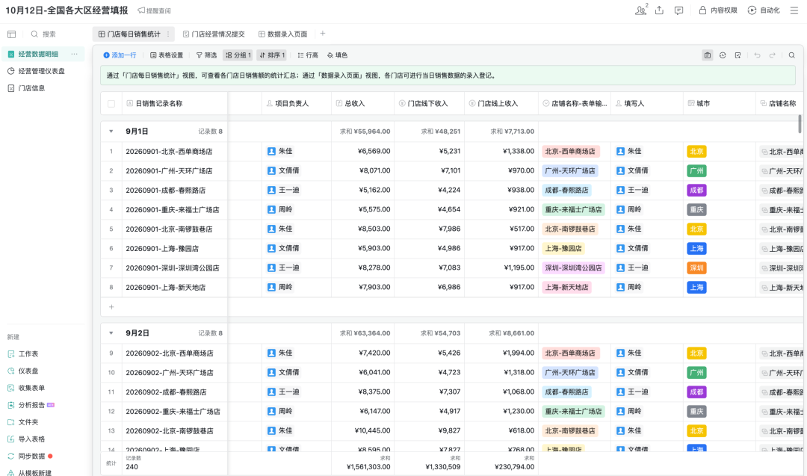Open 分析报告 in sidebar
The image size is (807, 476).
click(31, 405)
